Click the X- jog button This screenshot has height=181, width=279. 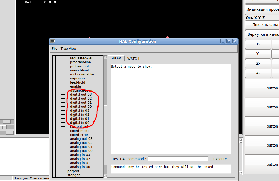(258, 44)
